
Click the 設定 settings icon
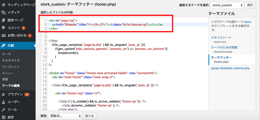4,117
